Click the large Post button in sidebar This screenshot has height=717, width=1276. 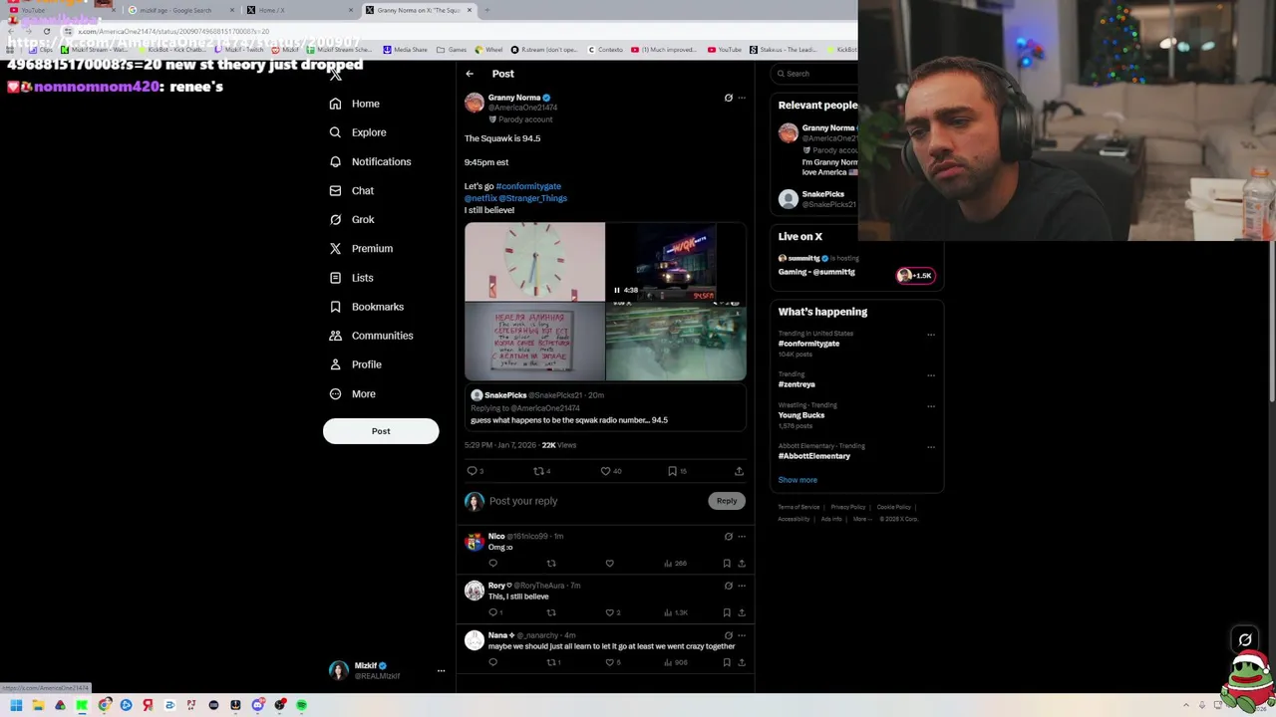pyautogui.click(x=381, y=431)
